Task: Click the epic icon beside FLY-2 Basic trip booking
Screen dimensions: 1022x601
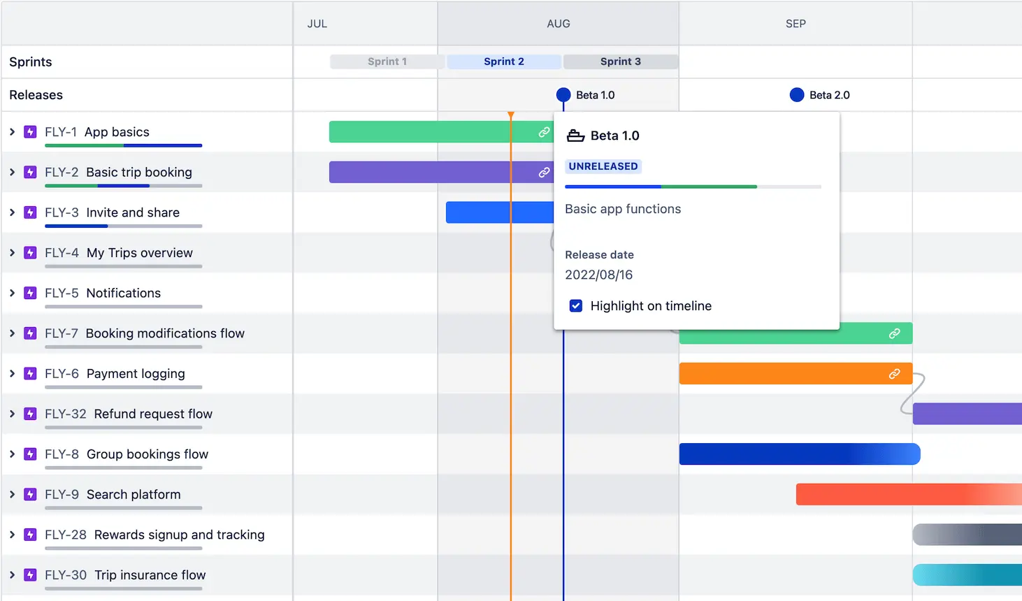Action: 30,172
